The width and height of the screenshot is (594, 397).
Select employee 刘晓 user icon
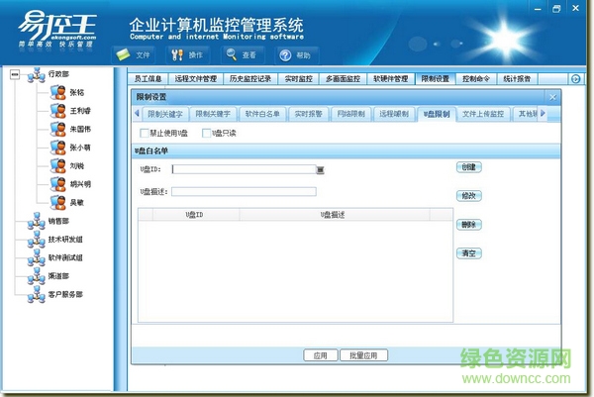58,166
